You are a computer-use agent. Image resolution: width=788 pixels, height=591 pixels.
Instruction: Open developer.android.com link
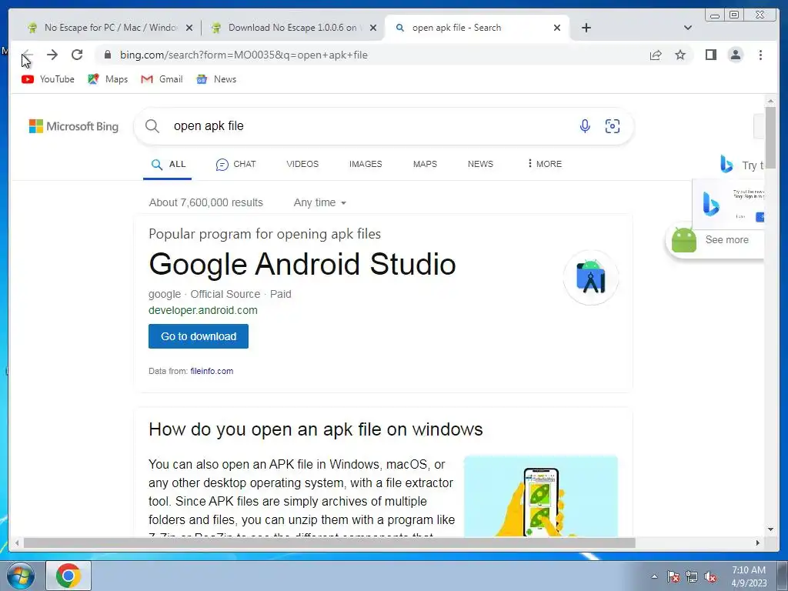click(x=203, y=310)
